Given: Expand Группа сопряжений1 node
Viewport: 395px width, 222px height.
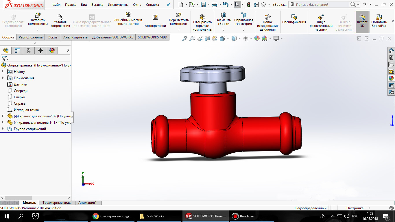Looking at the screenshot, I should click(x=3, y=129).
